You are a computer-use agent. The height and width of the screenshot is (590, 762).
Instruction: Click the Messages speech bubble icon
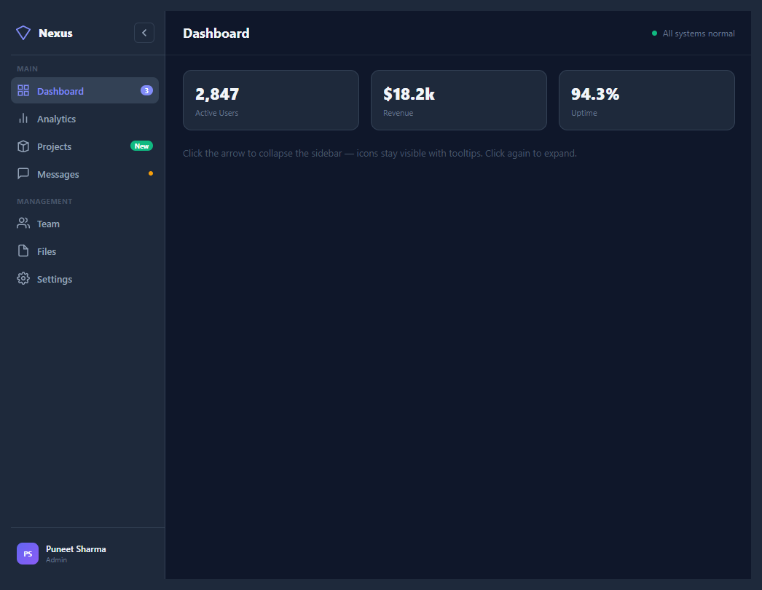(23, 174)
